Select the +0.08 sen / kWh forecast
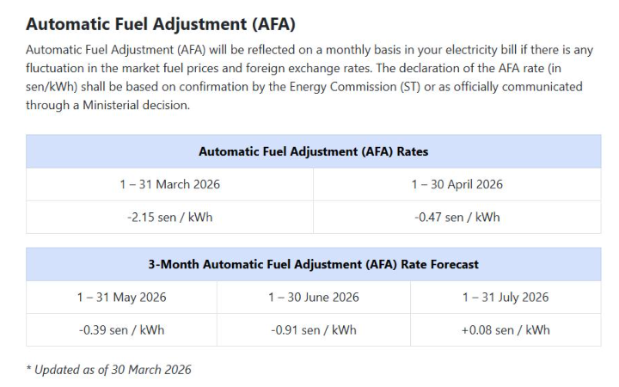Screen dimensions: 619x387 (506, 330)
